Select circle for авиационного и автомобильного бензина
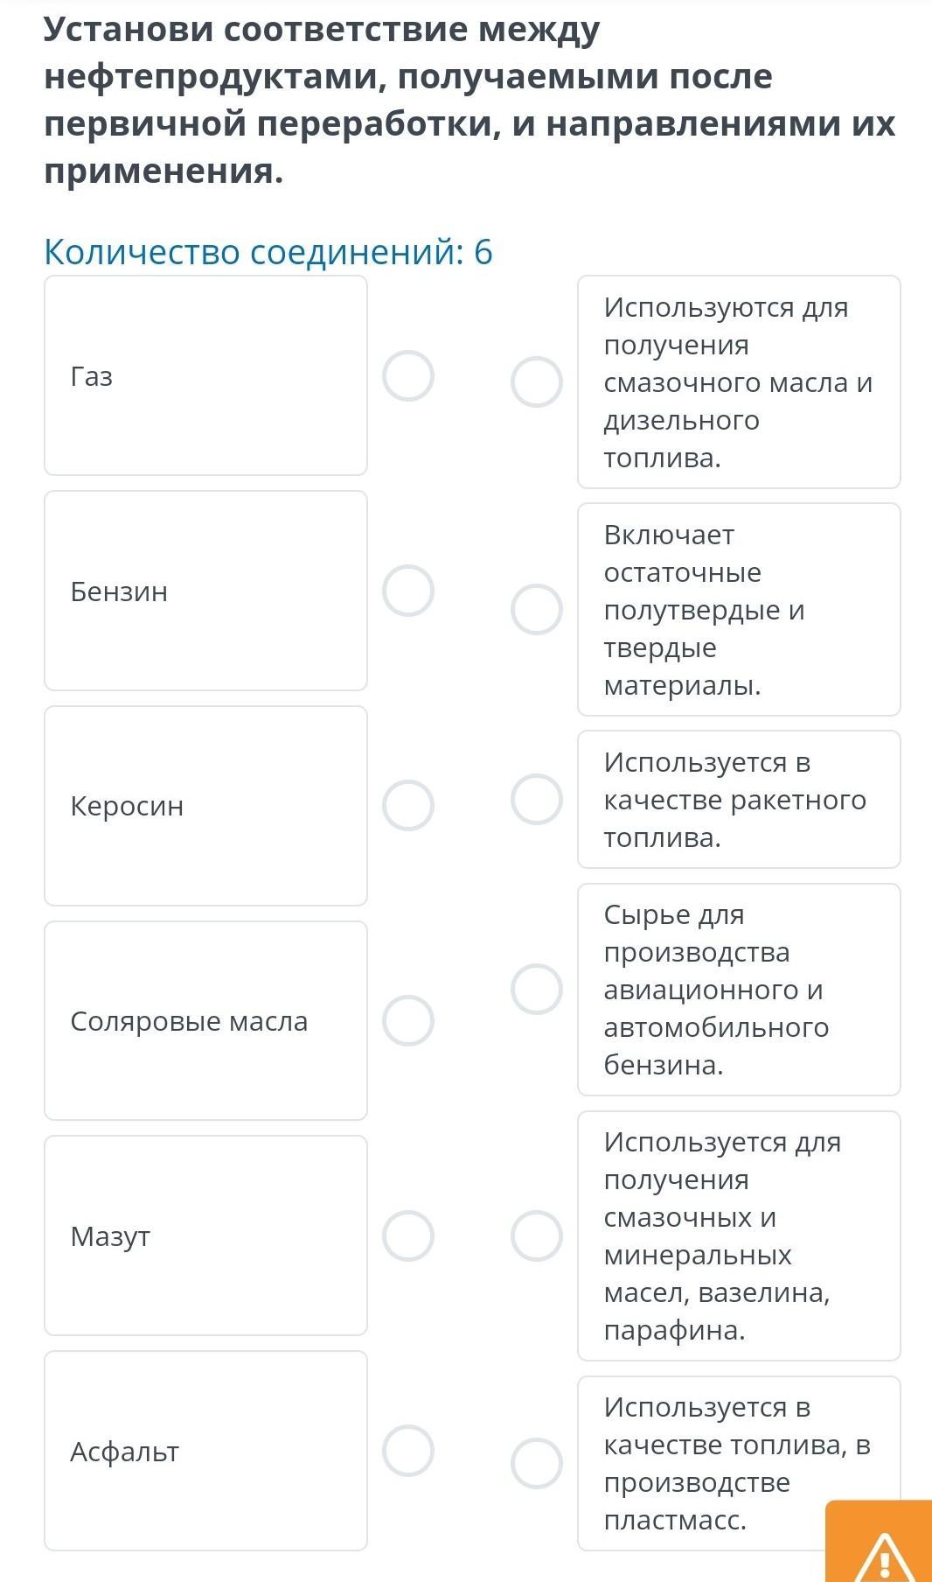Viewport: 932px width, 1582px height. 536,990
